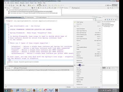Screen dimensions: 123x92
Task: Open the Navigate menu
Action: (22, 3)
